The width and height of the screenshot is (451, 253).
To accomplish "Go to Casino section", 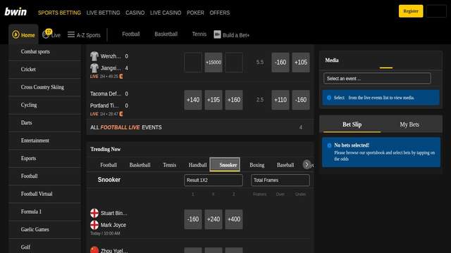I will 135,13.
